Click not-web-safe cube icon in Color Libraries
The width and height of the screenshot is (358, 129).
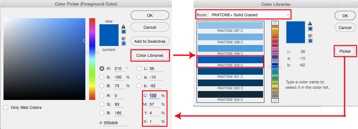tap(310, 36)
